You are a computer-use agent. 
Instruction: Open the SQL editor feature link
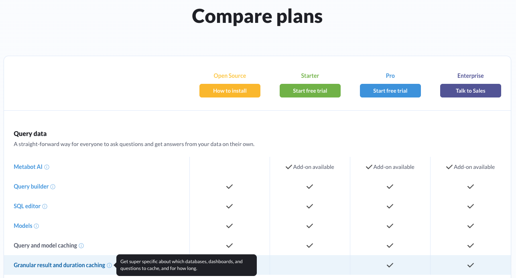point(27,206)
